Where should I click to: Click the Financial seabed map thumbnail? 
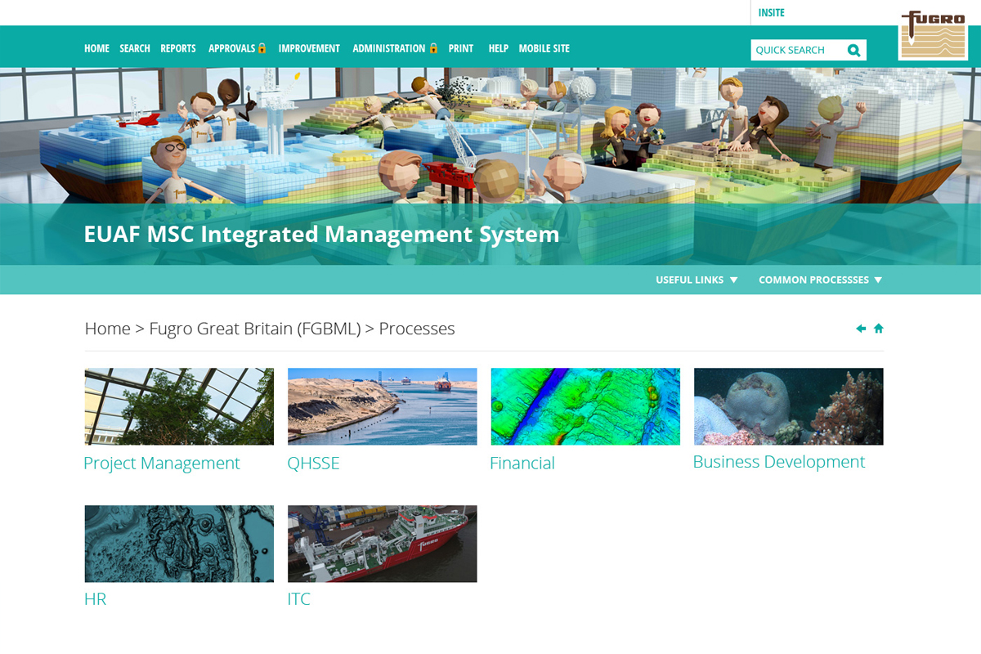coord(585,406)
